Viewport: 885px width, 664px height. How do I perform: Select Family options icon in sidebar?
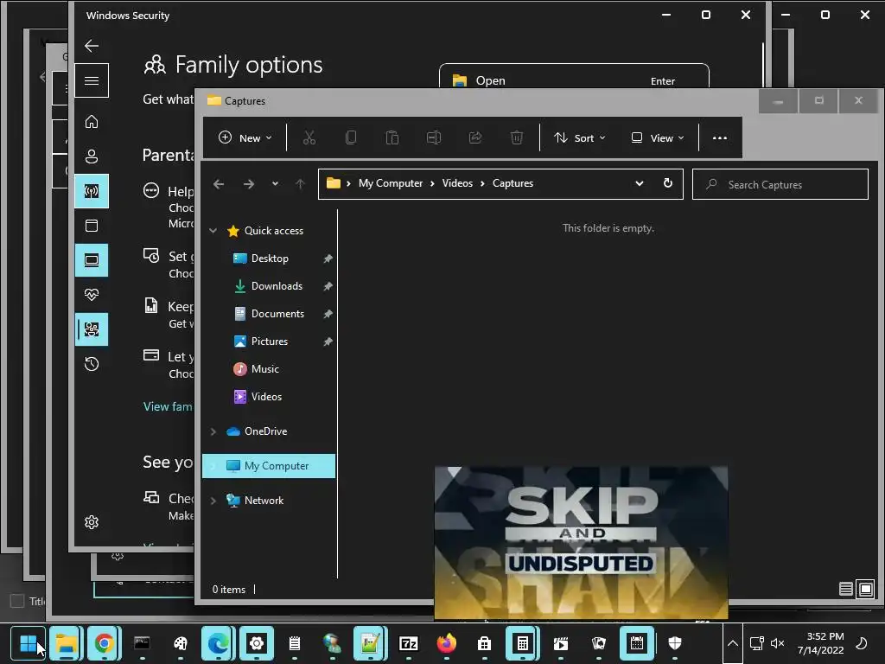92,329
